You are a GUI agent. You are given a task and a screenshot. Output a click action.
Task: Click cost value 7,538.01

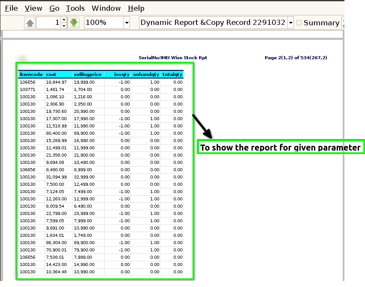55,257
